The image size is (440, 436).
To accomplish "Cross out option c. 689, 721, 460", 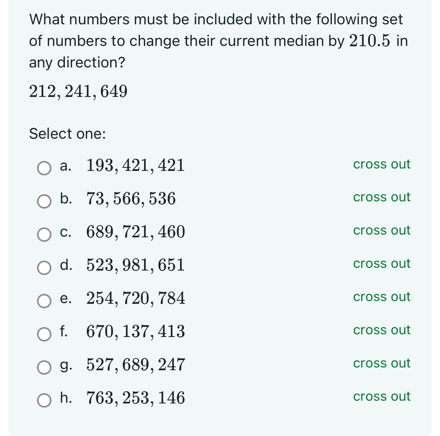I will (381, 231).
